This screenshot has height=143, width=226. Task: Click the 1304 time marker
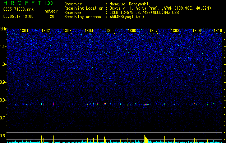click(89, 31)
